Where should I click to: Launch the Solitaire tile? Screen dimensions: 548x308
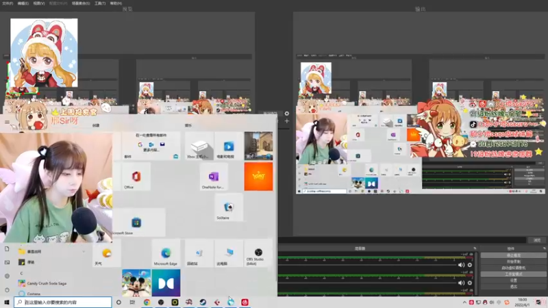229,207
